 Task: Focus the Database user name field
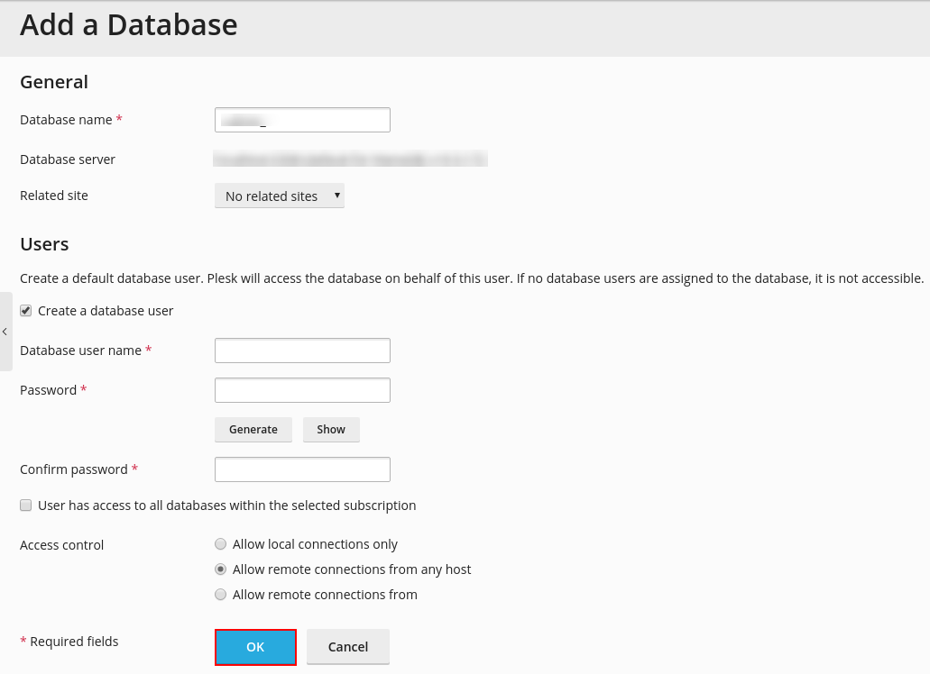point(302,351)
